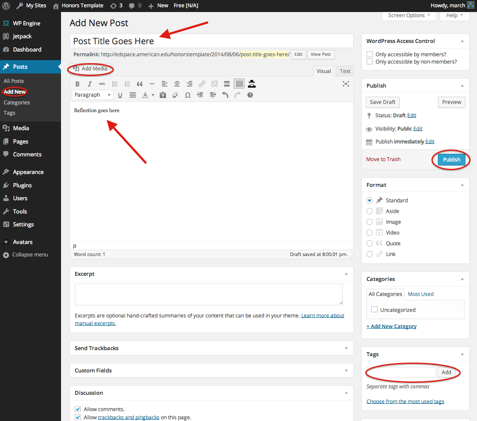Insert a hyperlink with the link icon
This screenshot has width=477, height=421.
click(202, 84)
